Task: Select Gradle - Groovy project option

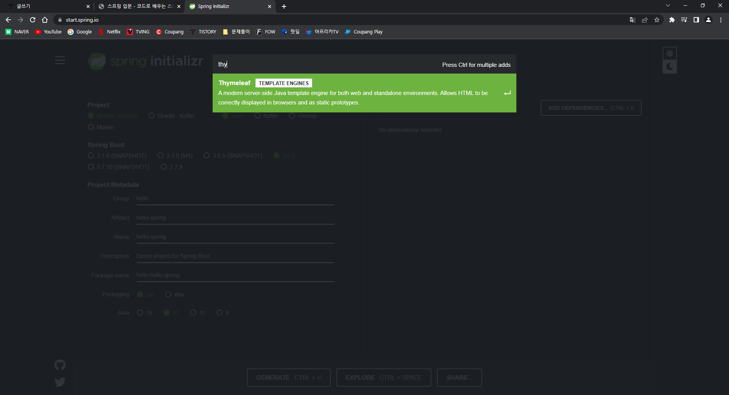Action: (x=112, y=116)
